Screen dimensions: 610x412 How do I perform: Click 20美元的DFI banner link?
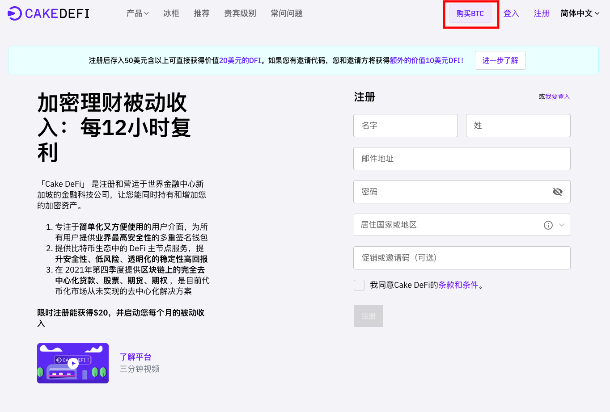point(240,60)
